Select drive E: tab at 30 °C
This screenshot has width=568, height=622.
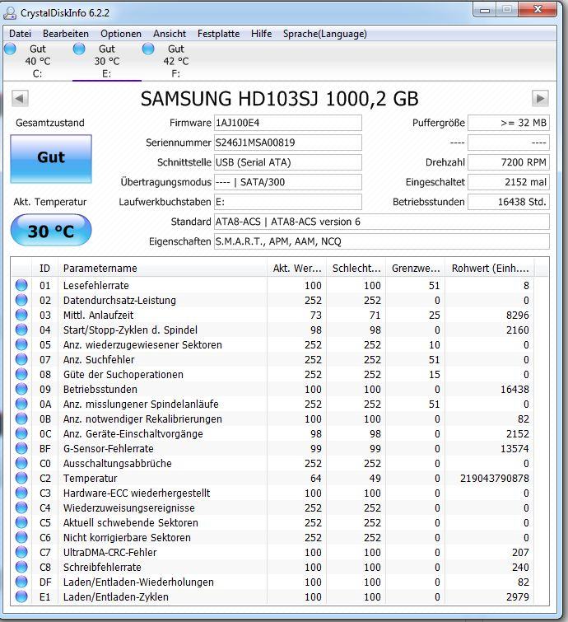107,61
